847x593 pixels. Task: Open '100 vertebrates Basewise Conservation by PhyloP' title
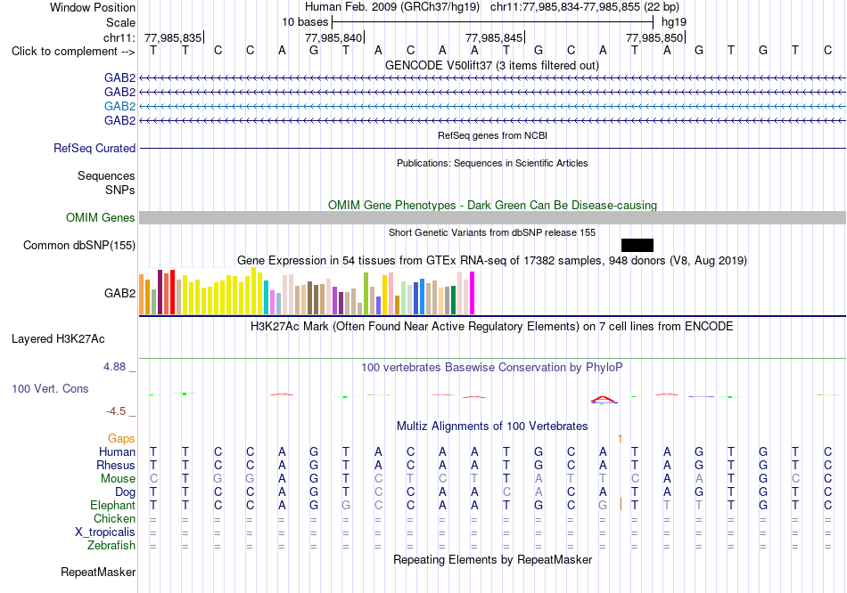point(491,368)
